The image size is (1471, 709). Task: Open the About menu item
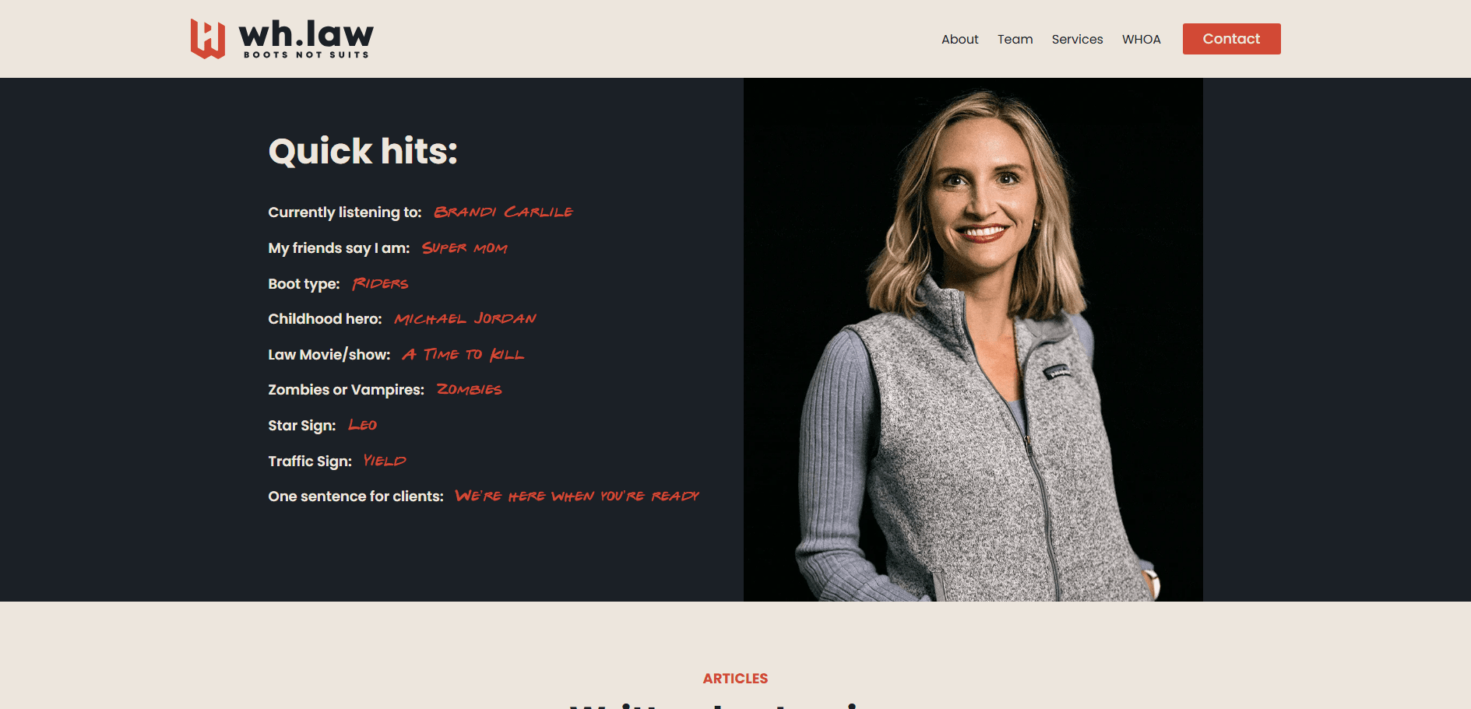959,39
